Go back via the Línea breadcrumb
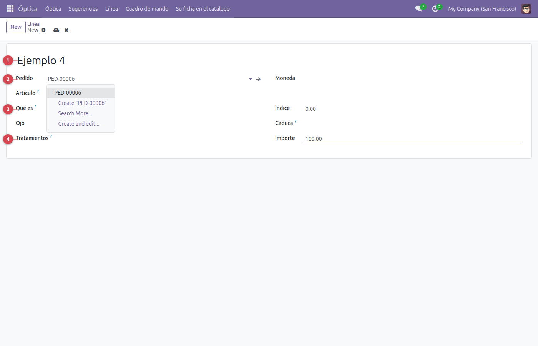Image resolution: width=538 pixels, height=346 pixels. 33,24
